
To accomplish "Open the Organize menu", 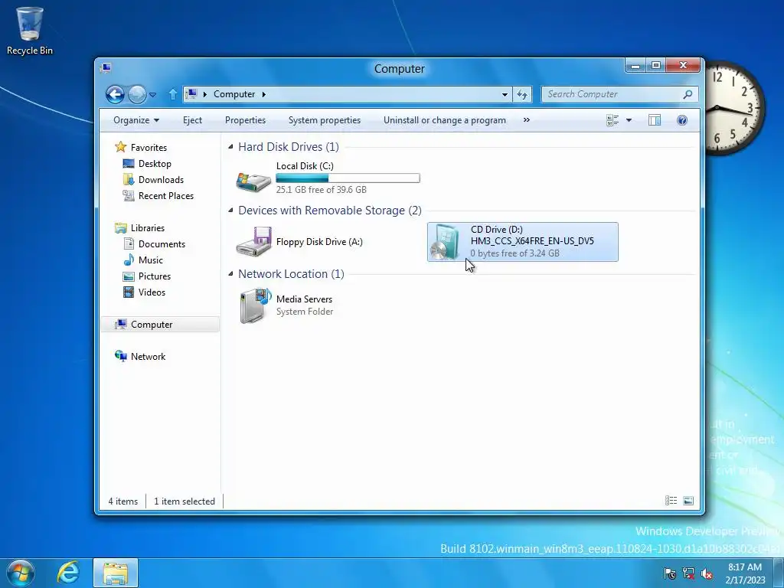I will click(x=136, y=120).
